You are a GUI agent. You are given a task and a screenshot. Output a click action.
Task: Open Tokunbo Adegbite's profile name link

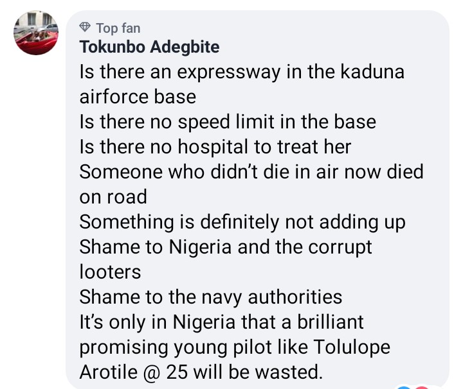click(149, 47)
